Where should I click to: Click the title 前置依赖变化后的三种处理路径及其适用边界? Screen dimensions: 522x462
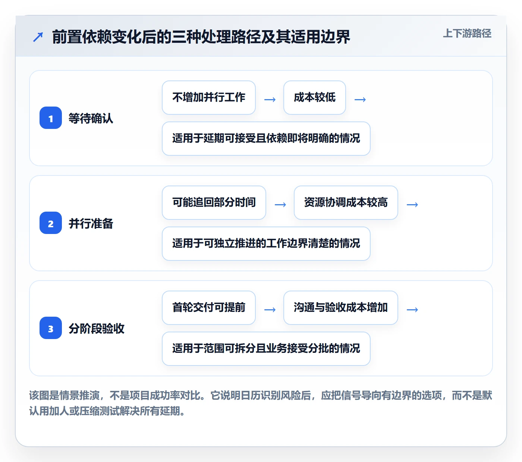(x=201, y=37)
